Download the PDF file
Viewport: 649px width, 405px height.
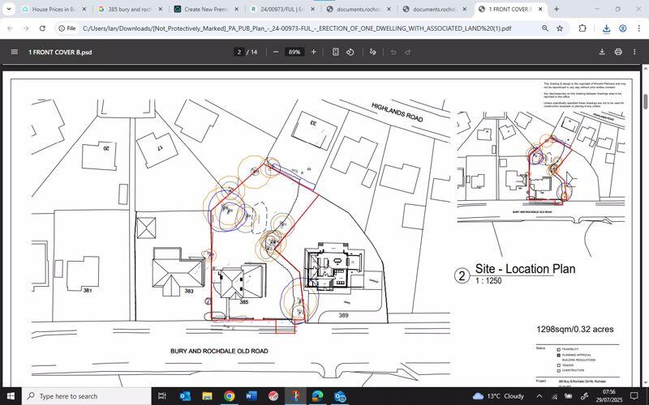(x=602, y=52)
